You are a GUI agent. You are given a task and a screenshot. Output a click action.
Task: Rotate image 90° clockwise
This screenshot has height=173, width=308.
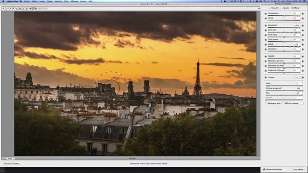coord(46,9)
